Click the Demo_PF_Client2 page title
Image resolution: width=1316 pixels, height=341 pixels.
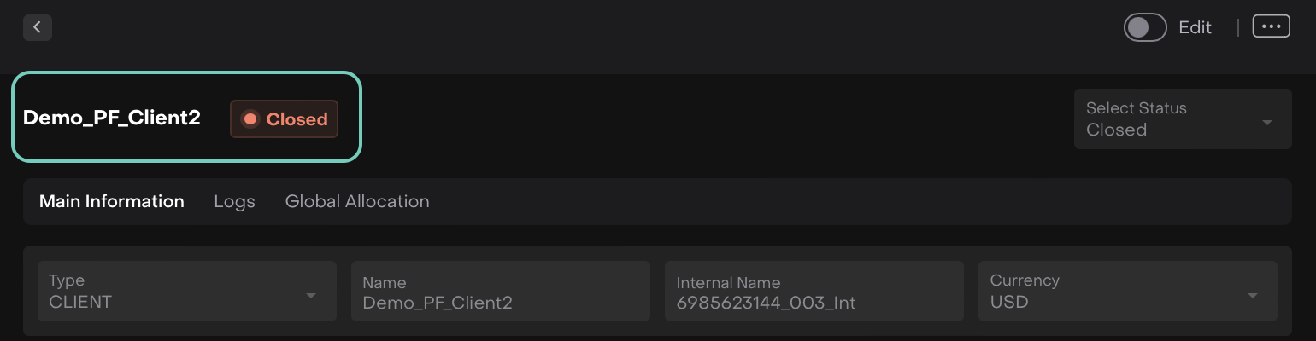tap(112, 118)
